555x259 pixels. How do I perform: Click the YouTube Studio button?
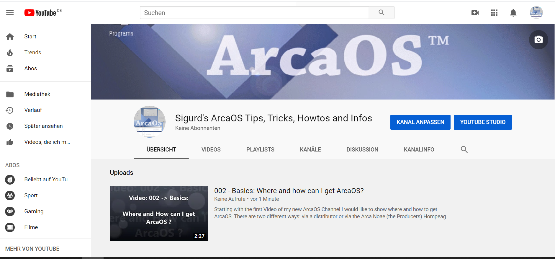tap(483, 122)
